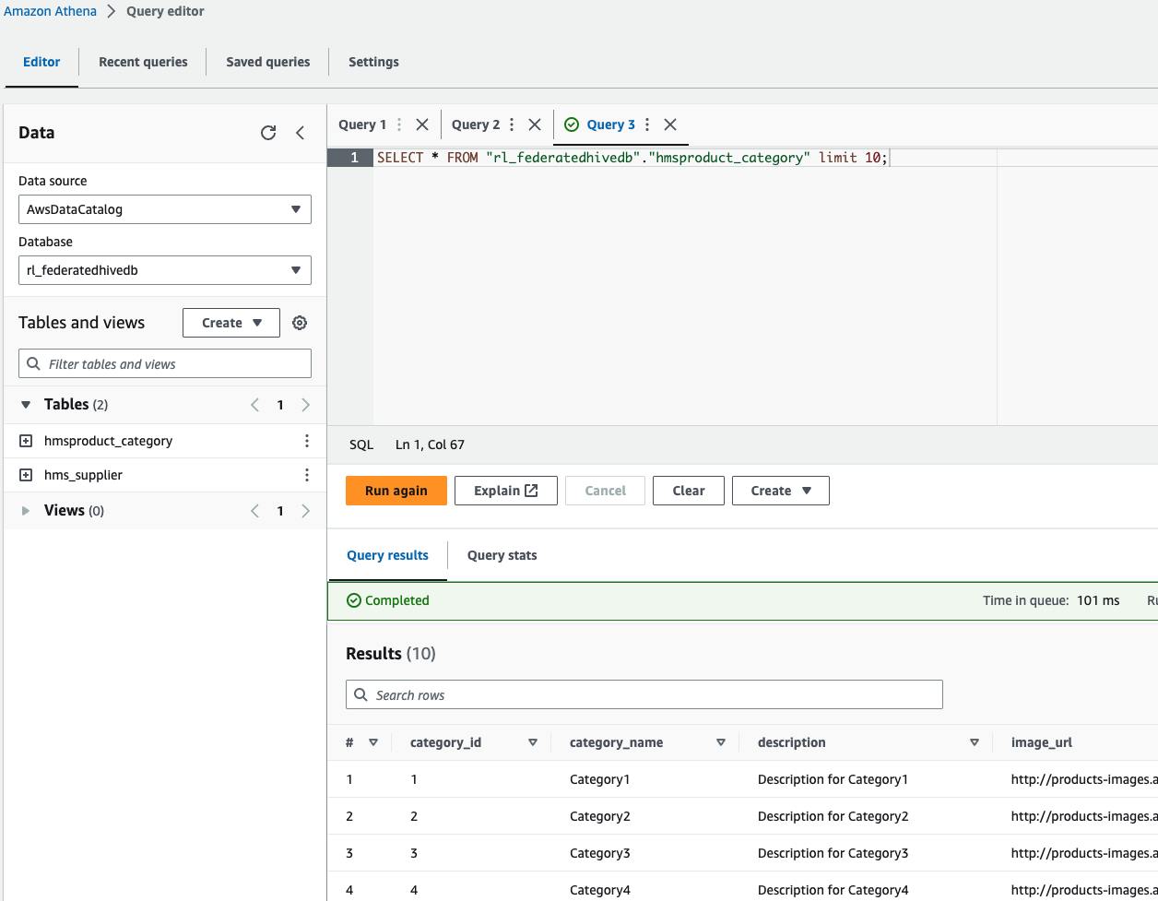Viewport: 1158px width, 901px height.
Task: Open hmsproduct_category table actions menu
Action: (307, 441)
